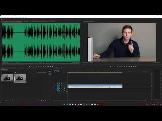Select the Slip tool

(49, 73)
